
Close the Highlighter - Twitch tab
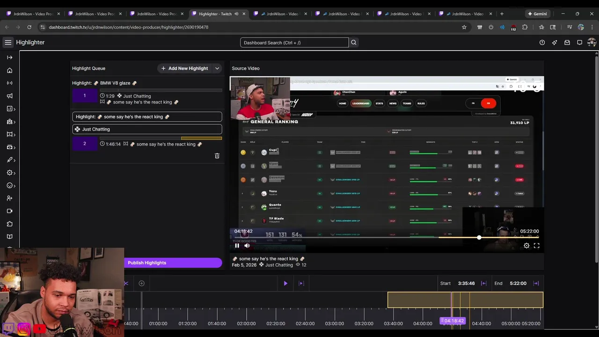coord(243,14)
